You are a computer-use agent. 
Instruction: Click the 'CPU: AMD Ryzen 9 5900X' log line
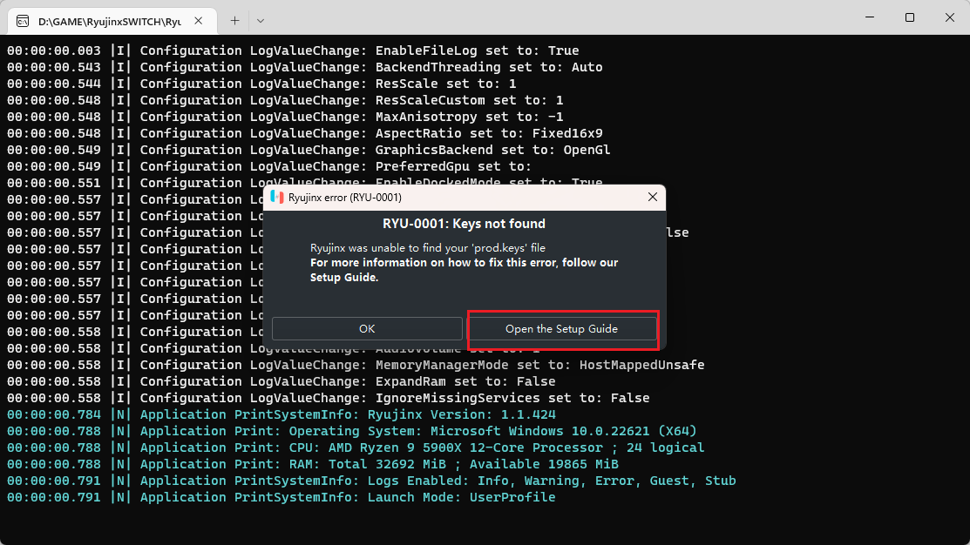[356, 448]
